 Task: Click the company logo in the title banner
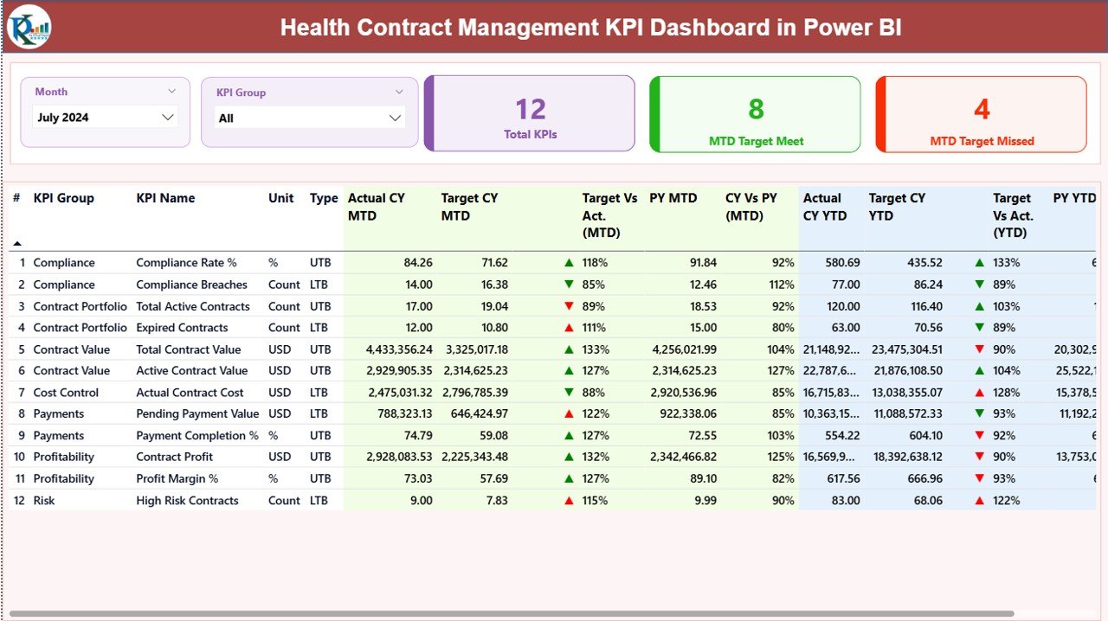29,27
